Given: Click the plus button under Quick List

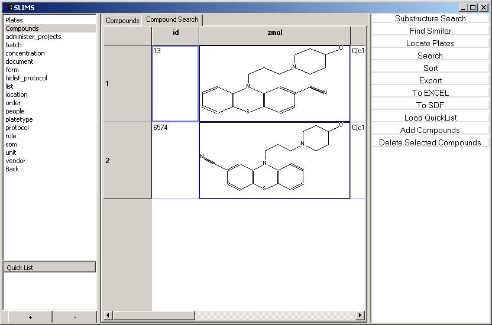Looking at the screenshot, I should point(30,318).
